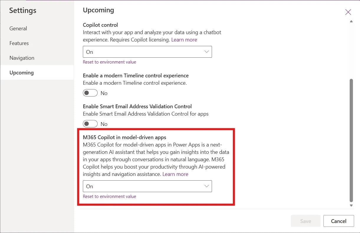360x233 pixels.
Task: Click the scrollbar up arrow
Action: tap(351, 21)
